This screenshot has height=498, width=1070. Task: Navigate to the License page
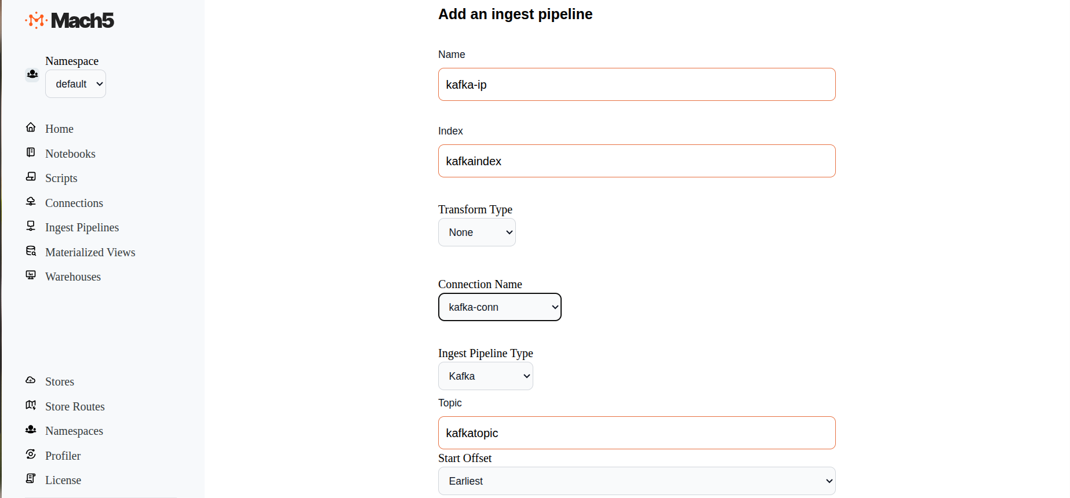(63, 480)
